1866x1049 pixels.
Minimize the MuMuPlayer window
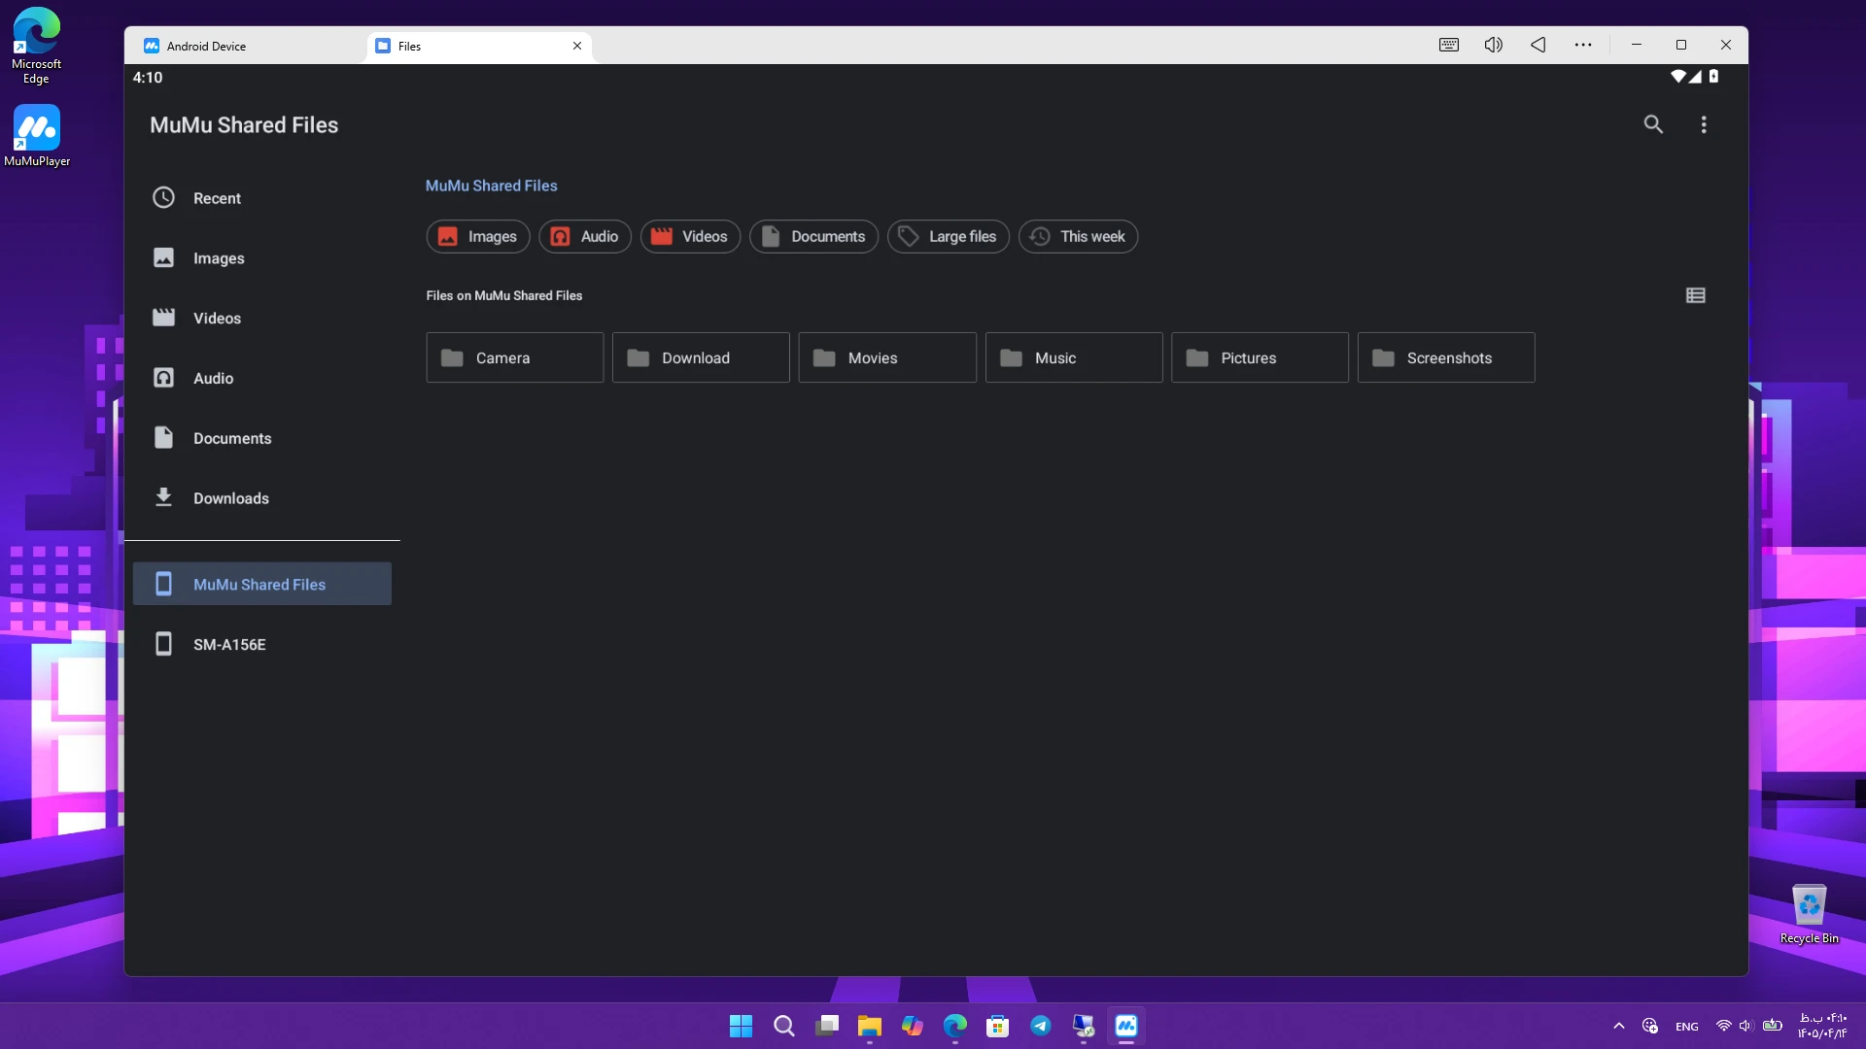pos(1637,45)
